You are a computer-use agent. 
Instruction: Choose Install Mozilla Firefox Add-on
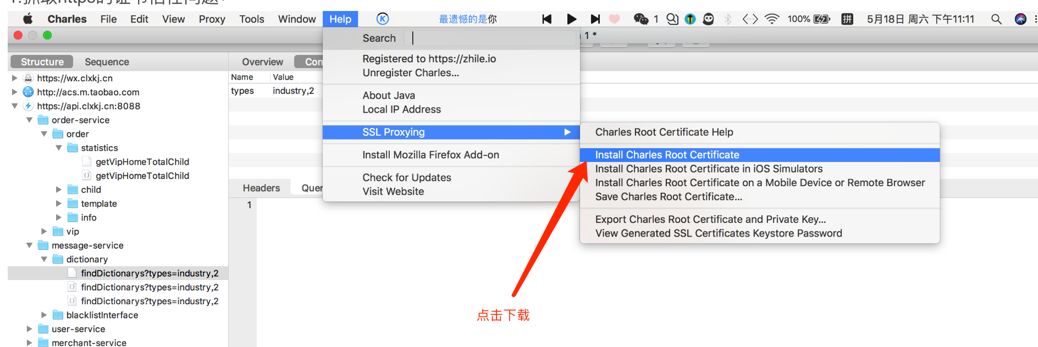451,155
